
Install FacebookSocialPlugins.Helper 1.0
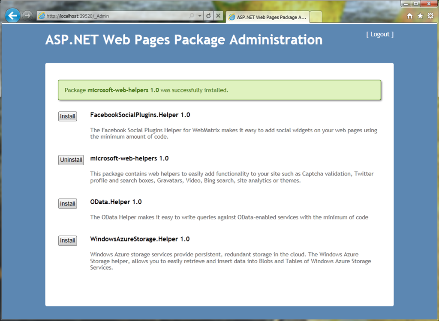(67, 116)
